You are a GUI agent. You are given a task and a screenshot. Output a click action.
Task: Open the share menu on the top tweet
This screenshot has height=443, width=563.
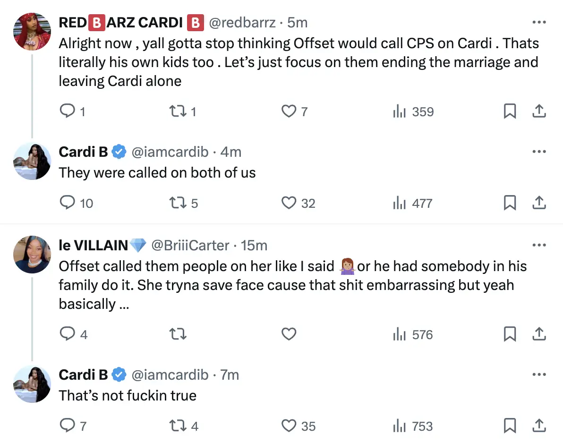tap(539, 111)
